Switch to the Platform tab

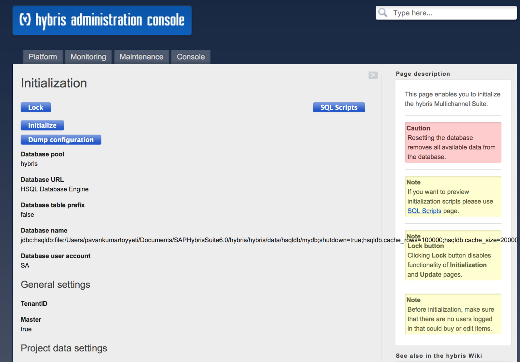point(43,56)
